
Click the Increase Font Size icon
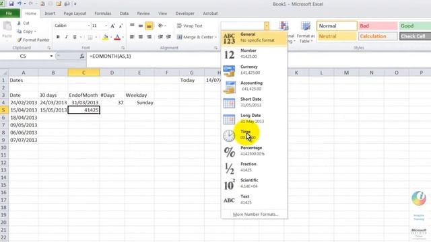112,26
